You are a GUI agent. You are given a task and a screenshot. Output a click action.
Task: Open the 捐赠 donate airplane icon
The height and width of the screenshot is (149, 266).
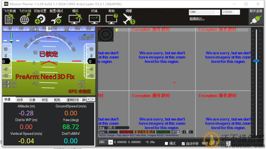[129, 19]
